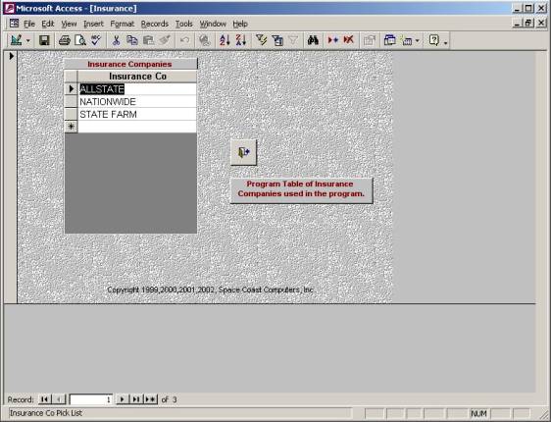Go to last record navigation button
Viewport: 551px width, 422px height.
coord(136,399)
